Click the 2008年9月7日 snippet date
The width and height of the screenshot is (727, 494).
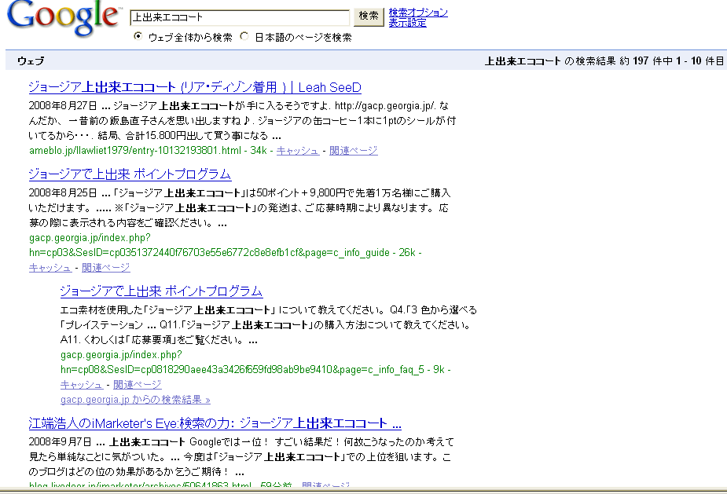[x=61, y=441]
